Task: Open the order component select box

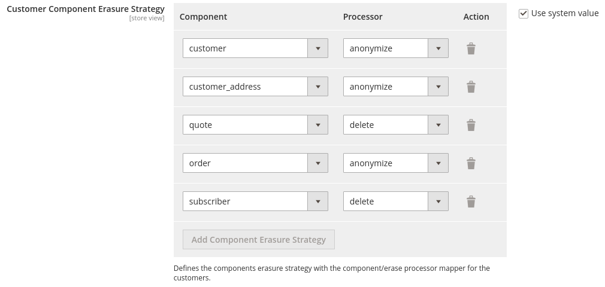Action: [255, 163]
